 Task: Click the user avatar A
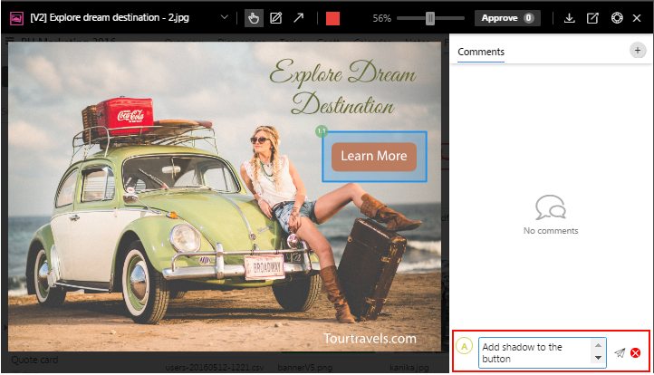pos(464,346)
